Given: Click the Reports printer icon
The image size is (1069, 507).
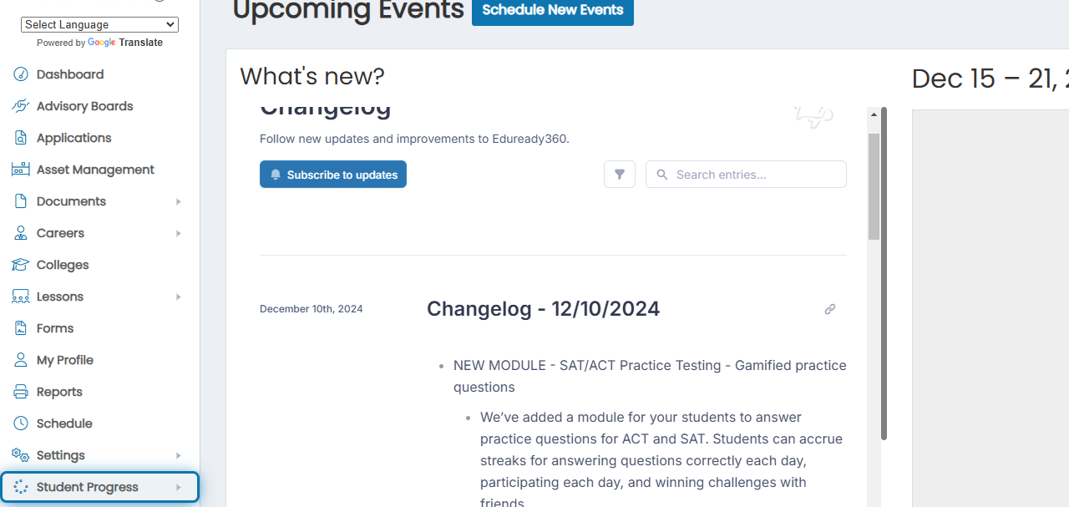Looking at the screenshot, I should [x=21, y=392].
